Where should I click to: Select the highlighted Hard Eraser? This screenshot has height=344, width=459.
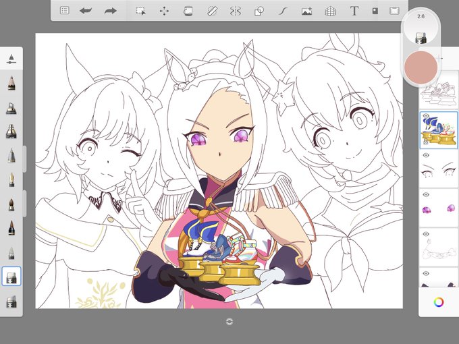(x=11, y=276)
